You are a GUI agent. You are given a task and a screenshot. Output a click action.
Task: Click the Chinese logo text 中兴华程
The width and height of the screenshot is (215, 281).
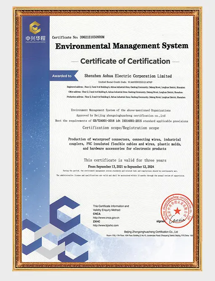35,38
